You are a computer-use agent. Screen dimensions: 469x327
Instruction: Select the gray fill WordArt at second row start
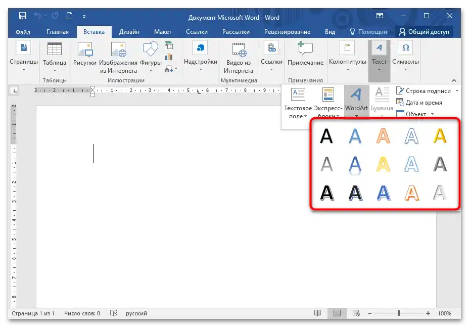click(326, 164)
